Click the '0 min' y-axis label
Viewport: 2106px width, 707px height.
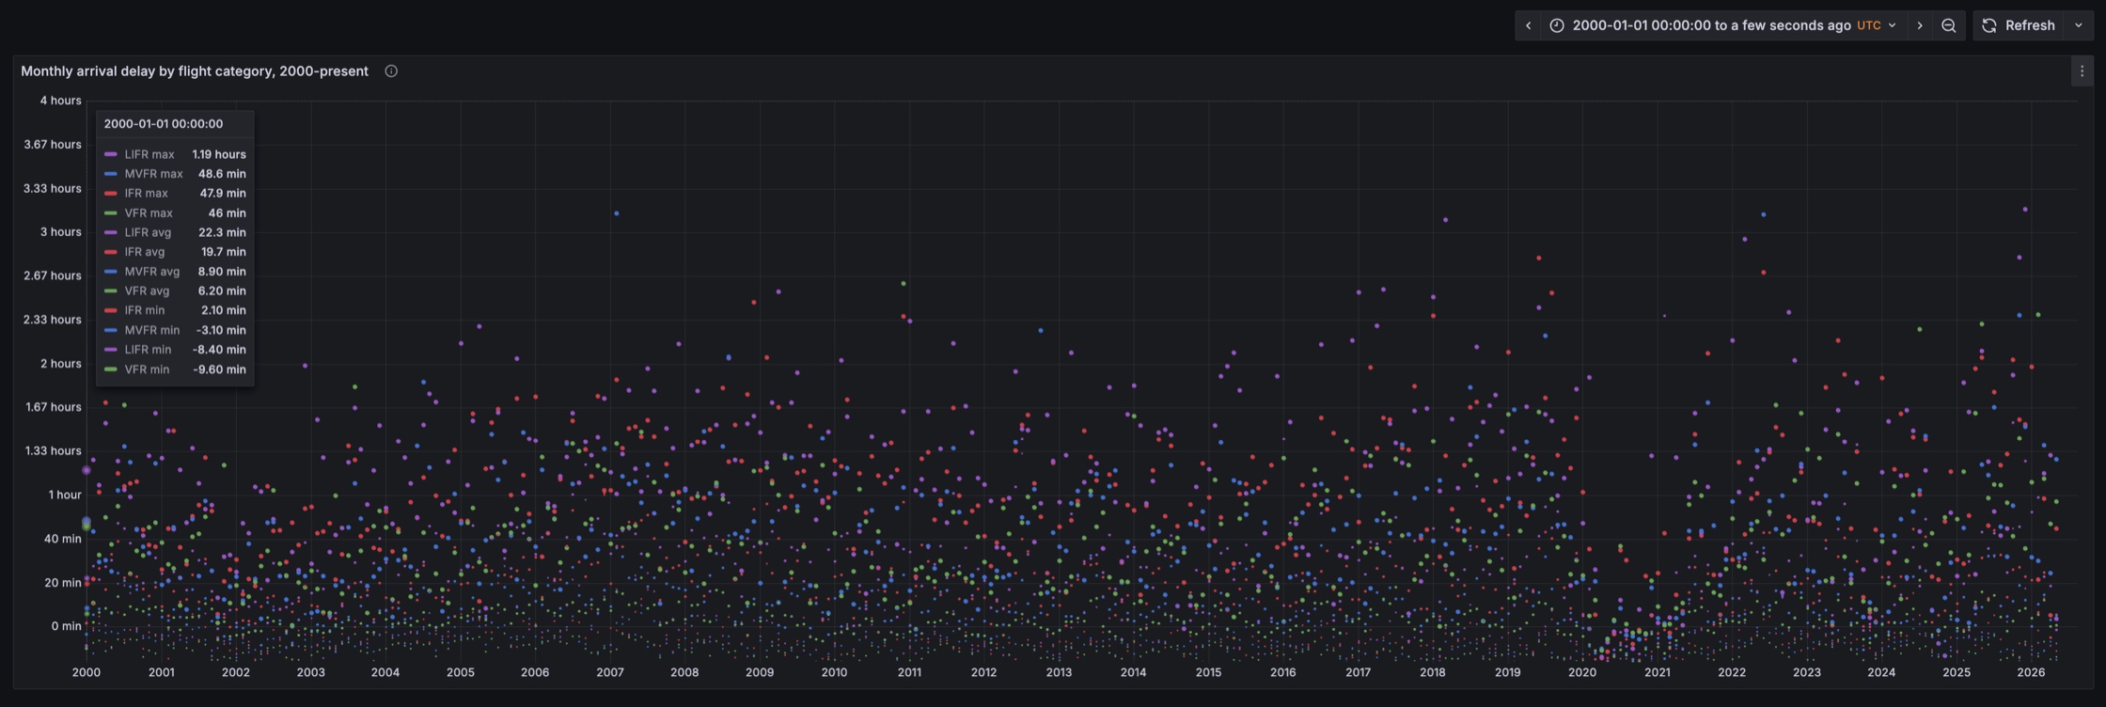(x=67, y=626)
